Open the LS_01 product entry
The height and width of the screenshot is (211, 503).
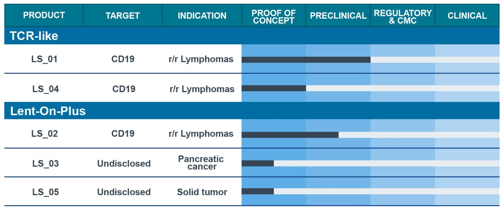[x=44, y=59]
